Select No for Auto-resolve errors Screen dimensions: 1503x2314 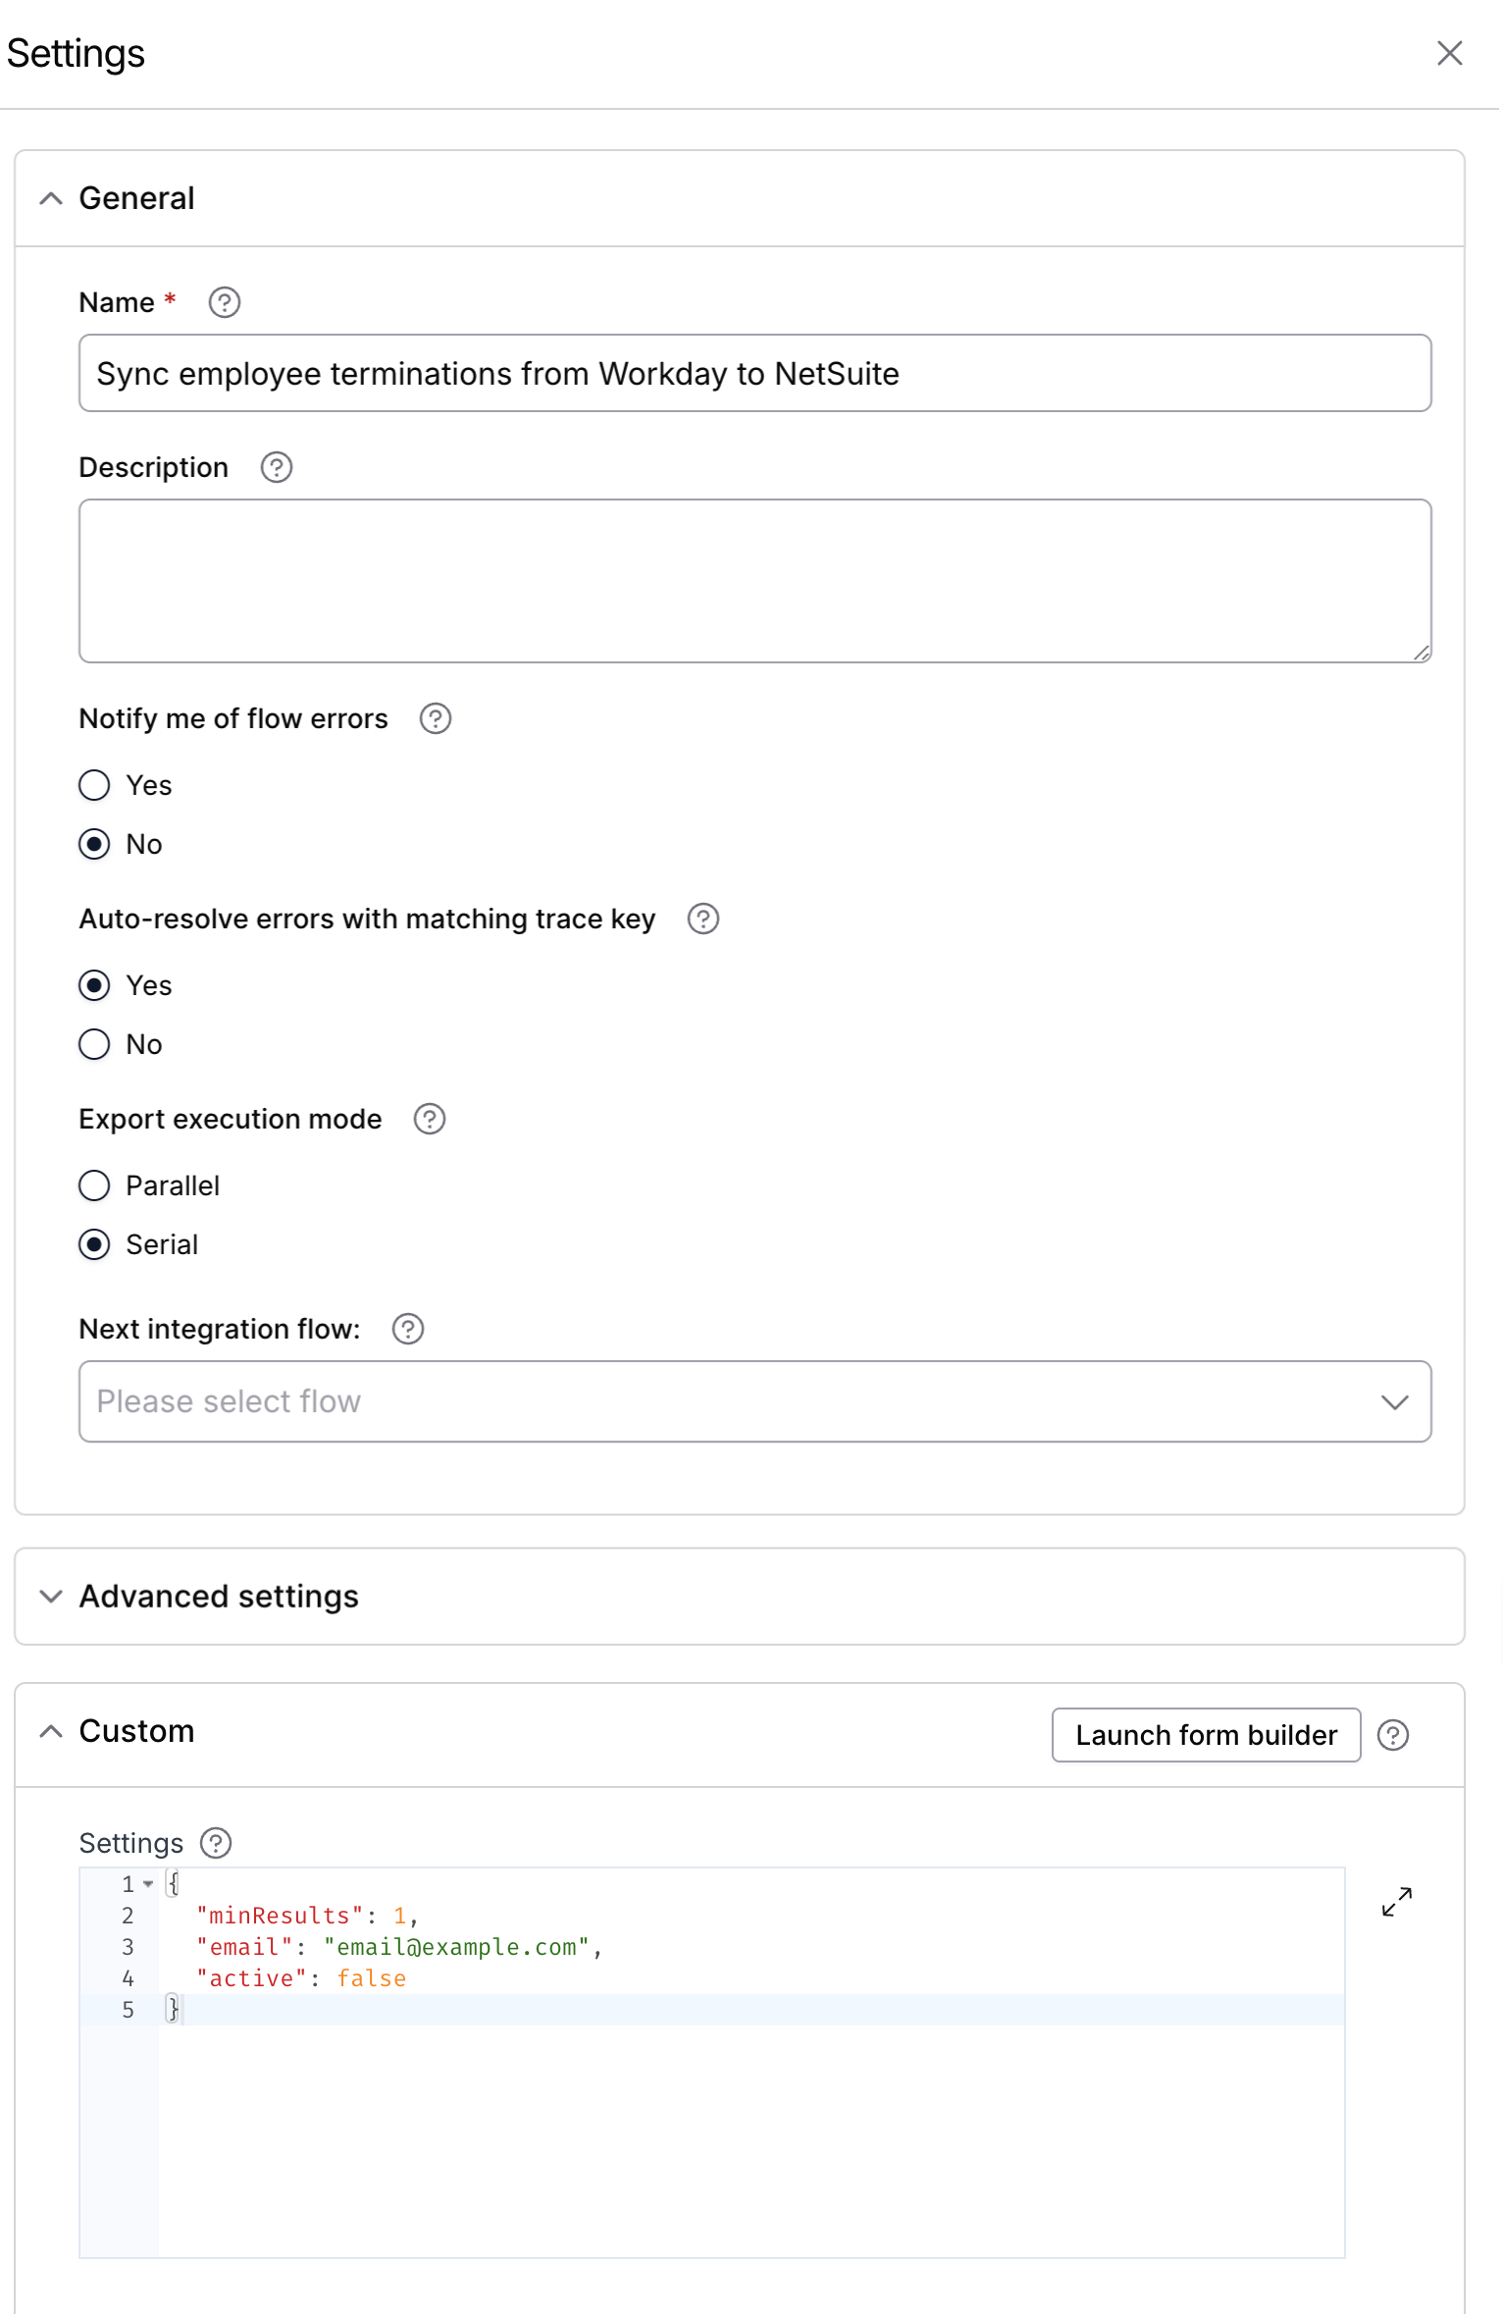(94, 1046)
